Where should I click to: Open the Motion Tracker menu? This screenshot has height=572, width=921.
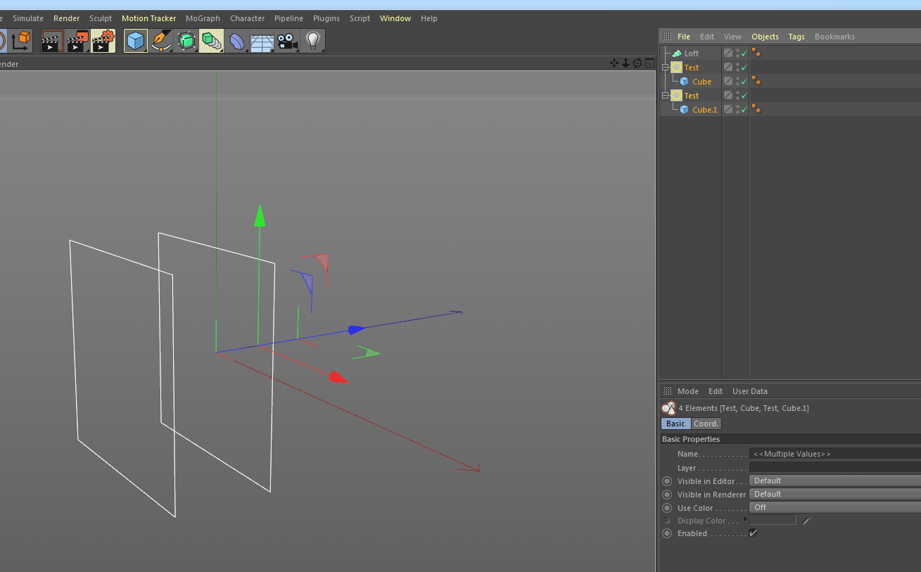click(x=148, y=18)
